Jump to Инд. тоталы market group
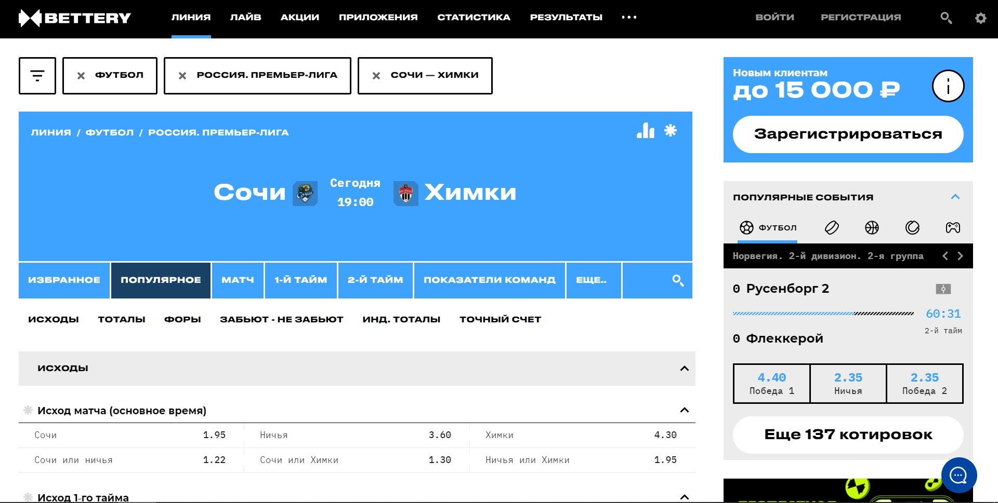 (401, 319)
